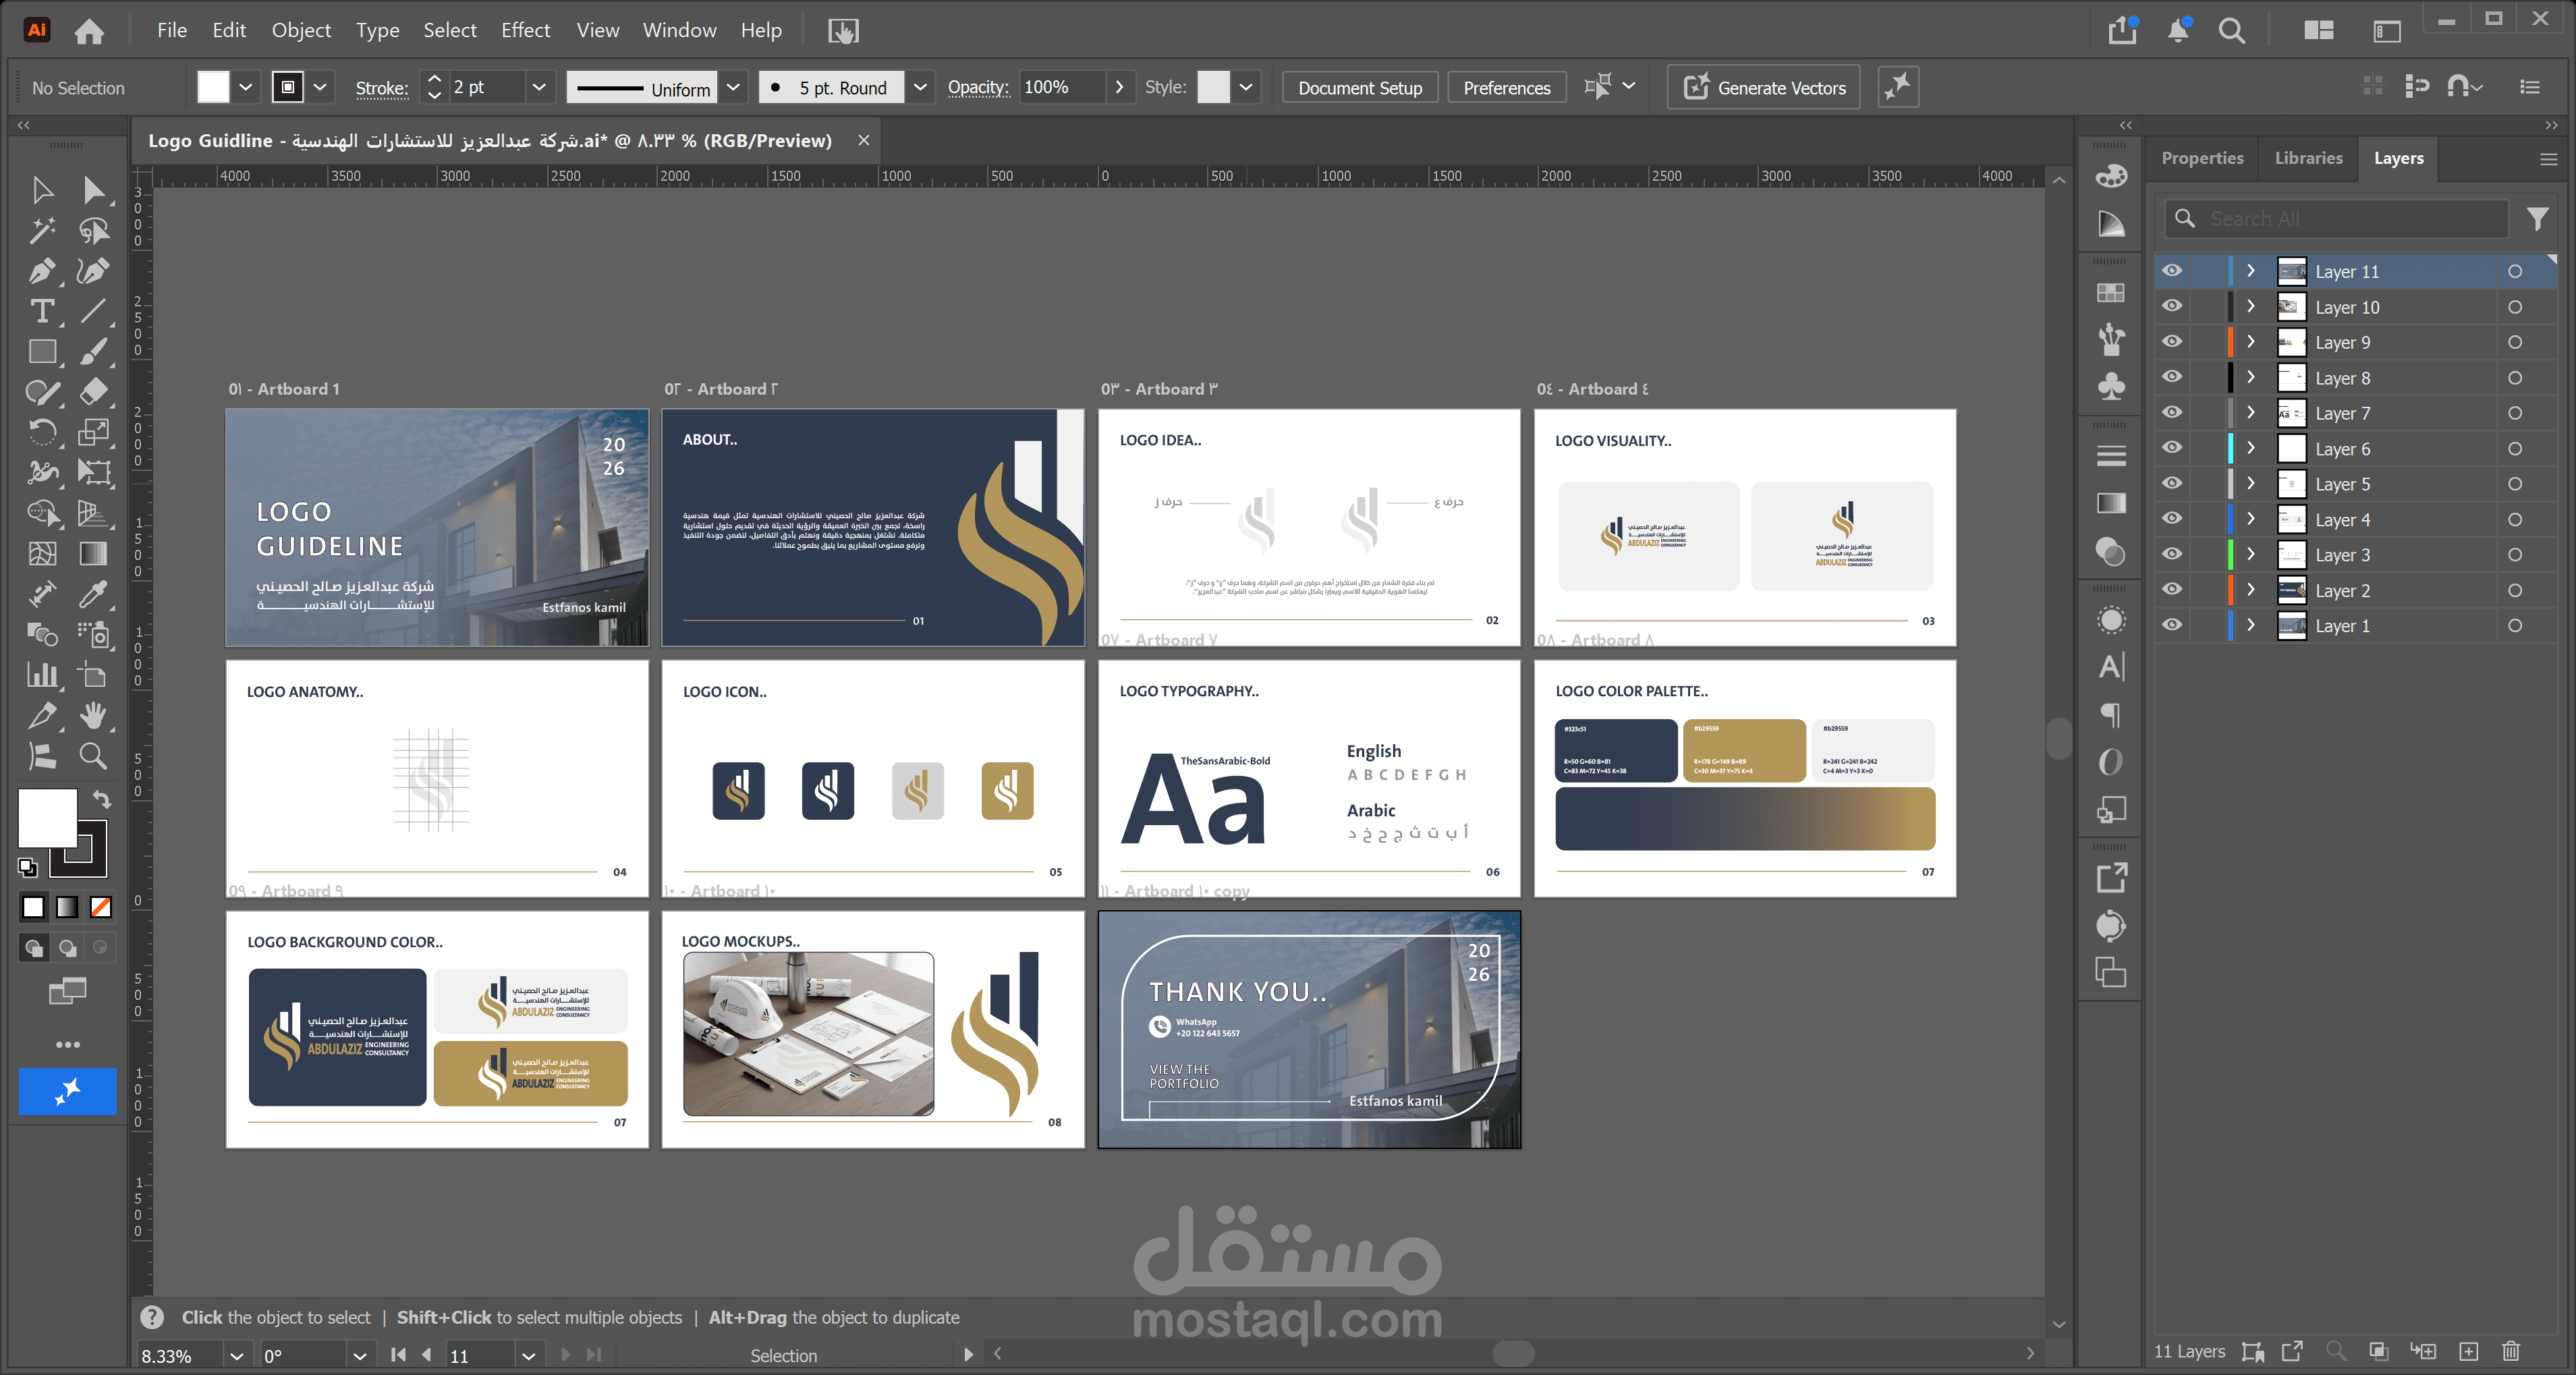This screenshot has height=1375, width=2576.
Task: Click the toolbar white Fill swatch
Action: 47,818
